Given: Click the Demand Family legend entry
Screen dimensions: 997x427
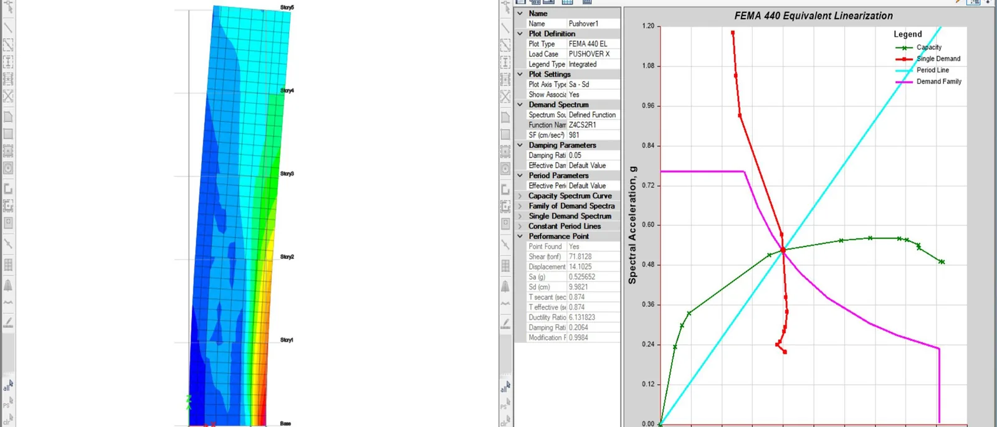Looking at the screenshot, I should tap(928, 82).
